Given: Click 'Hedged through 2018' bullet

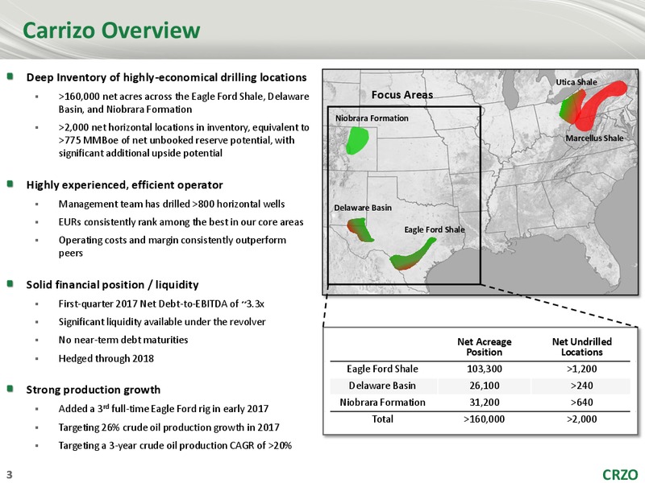Looking at the screenshot, I should (106, 358).
